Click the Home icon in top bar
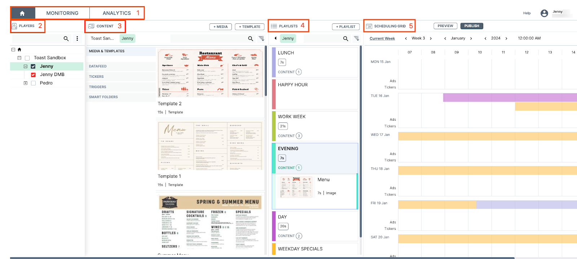 pos(22,13)
